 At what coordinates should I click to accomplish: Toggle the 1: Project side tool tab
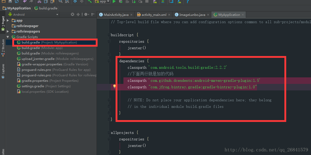tap(3, 24)
